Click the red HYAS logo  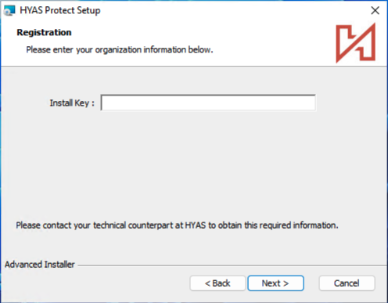pyautogui.click(x=356, y=43)
